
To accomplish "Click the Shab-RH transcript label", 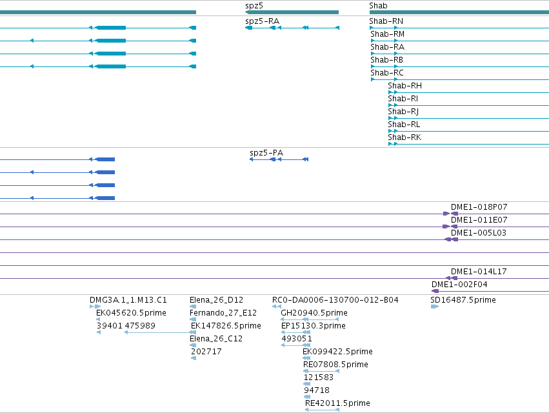I will pyautogui.click(x=404, y=86).
